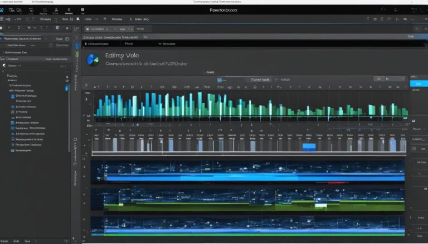The width and height of the screenshot is (428, 244).
Task: Click the bright blue highlighted clip in bar track
Action: [x=309, y=146]
